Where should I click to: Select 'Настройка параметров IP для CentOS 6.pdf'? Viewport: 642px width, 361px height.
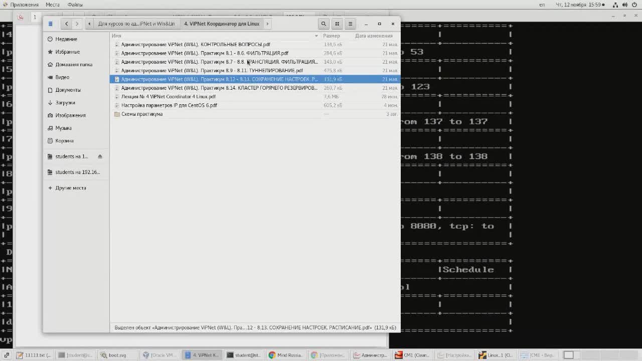255,105
